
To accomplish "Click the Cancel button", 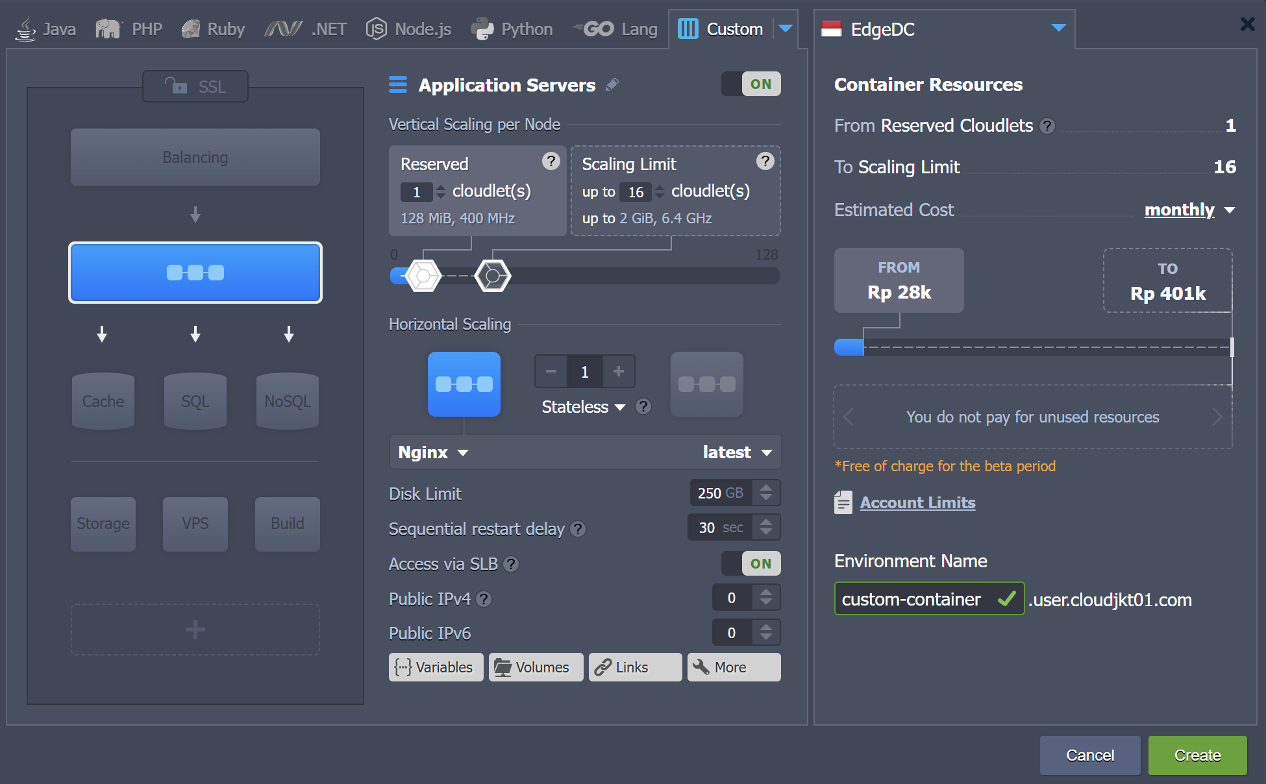I will 1090,755.
